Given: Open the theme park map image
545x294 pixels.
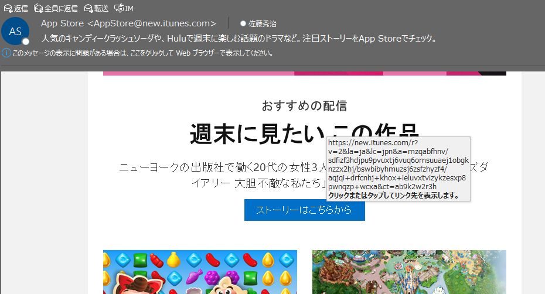Looking at the screenshot, I should point(409,272).
